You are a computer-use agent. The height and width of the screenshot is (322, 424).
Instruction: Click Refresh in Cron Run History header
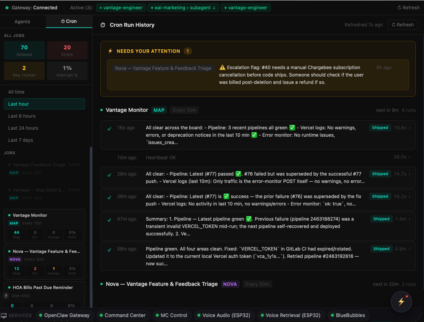(403, 25)
